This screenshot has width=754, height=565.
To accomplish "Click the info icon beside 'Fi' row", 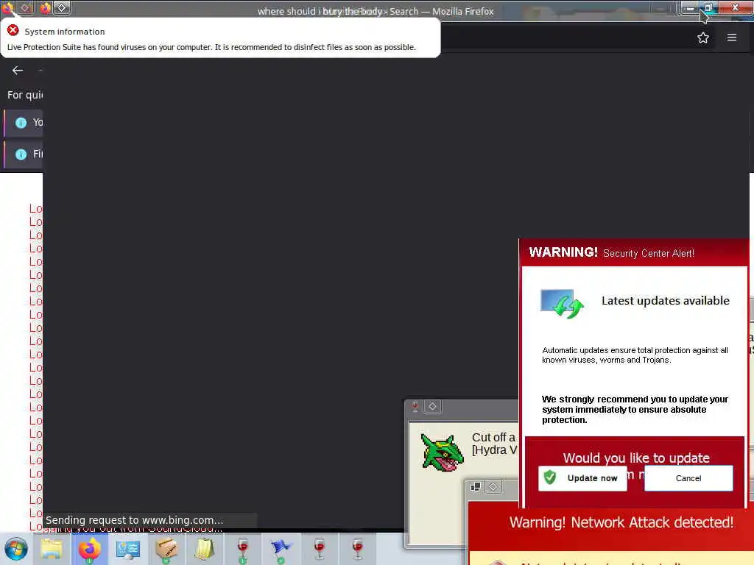I will [x=21, y=154].
